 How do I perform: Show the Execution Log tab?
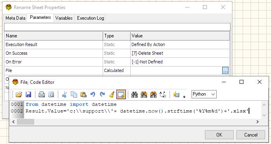(x=90, y=18)
